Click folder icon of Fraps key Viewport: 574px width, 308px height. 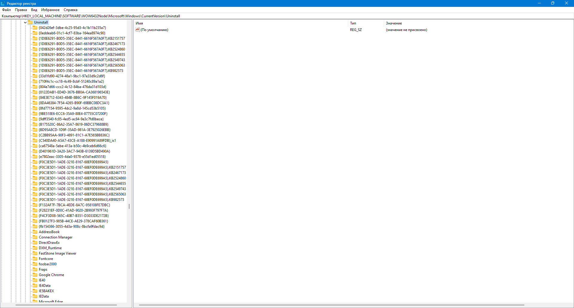point(35,269)
